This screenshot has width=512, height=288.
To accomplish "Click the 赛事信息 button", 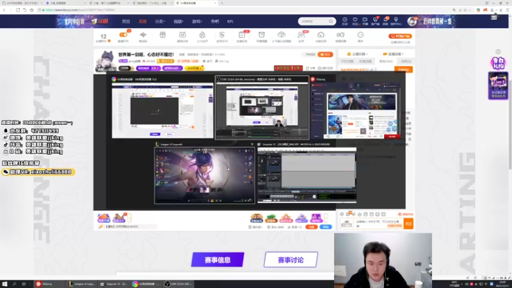I will click(x=218, y=260).
